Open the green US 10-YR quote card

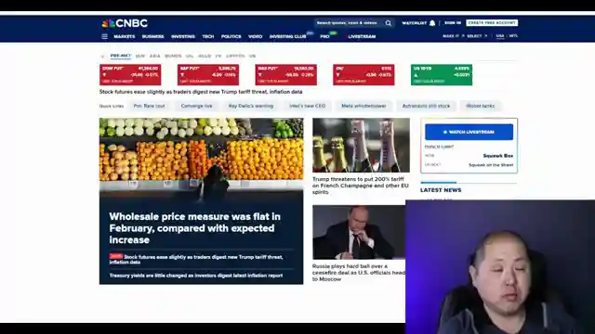tap(442, 74)
